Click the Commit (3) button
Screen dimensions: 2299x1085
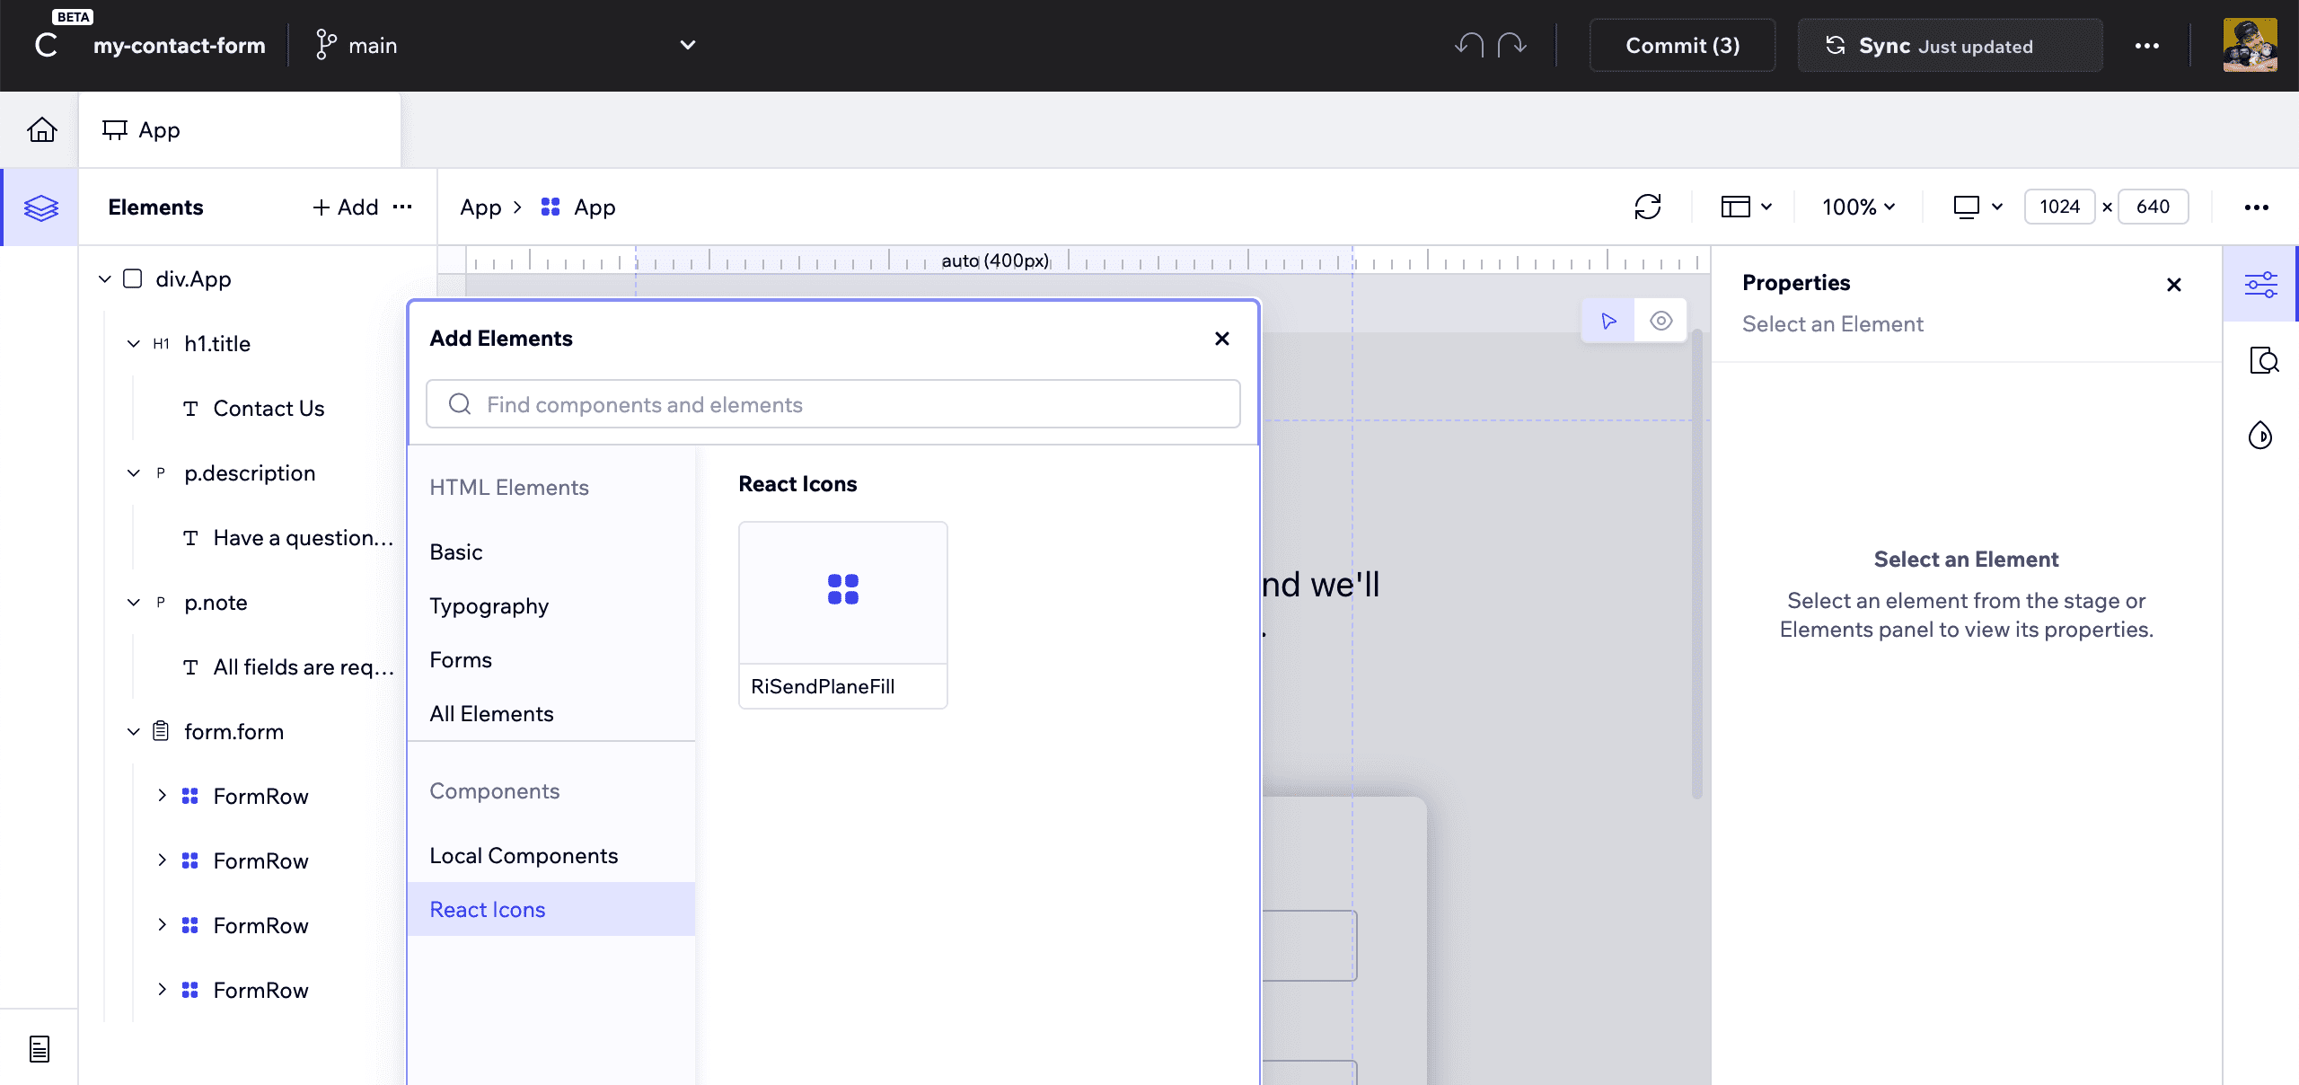pos(1682,45)
